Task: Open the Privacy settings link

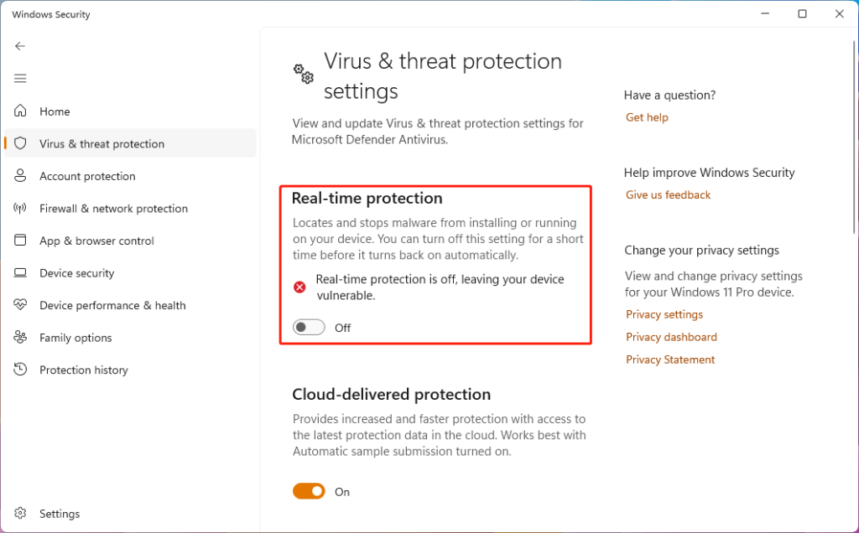Action: 664,315
